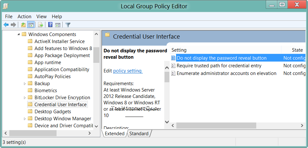Click the Back arrow toolbar icon

6,25
